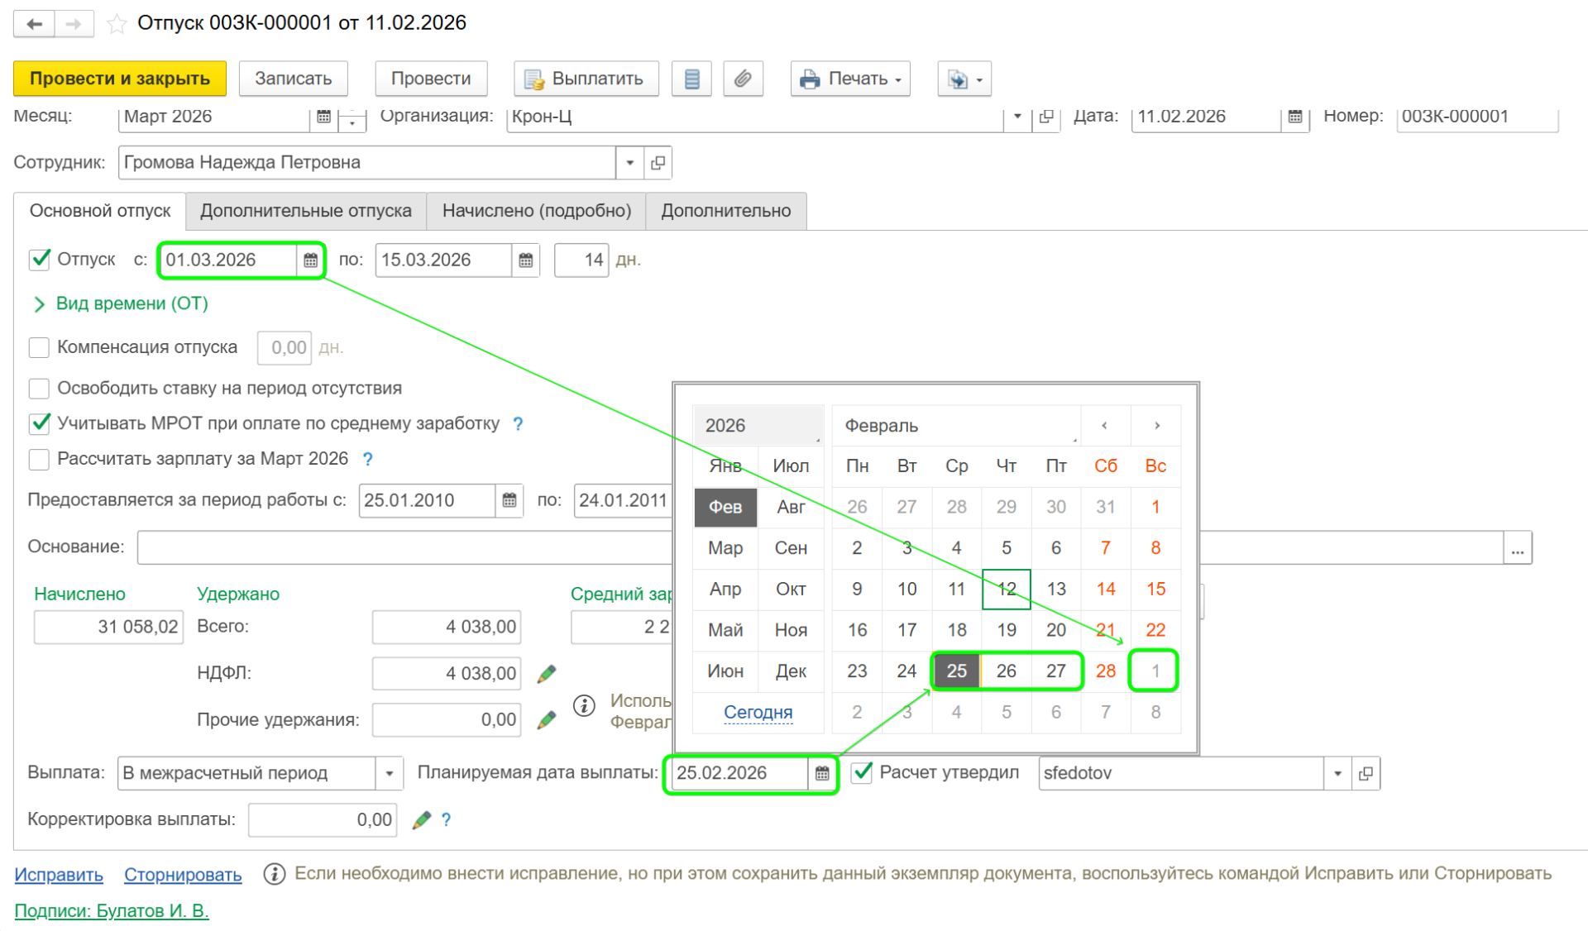Open the Выплата dropdown list
1588x931 pixels.
pos(389,774)
